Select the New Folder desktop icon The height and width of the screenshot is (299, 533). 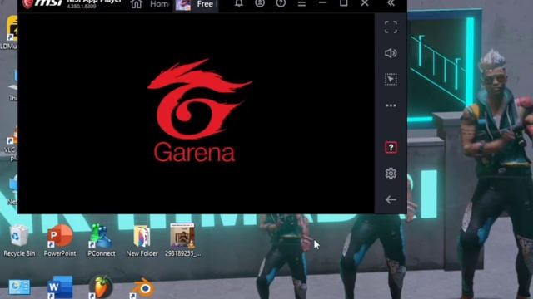[x=142, y=241]
